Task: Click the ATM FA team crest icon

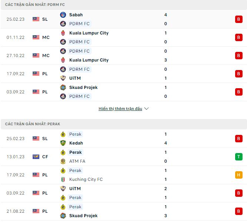Action: 63,161
